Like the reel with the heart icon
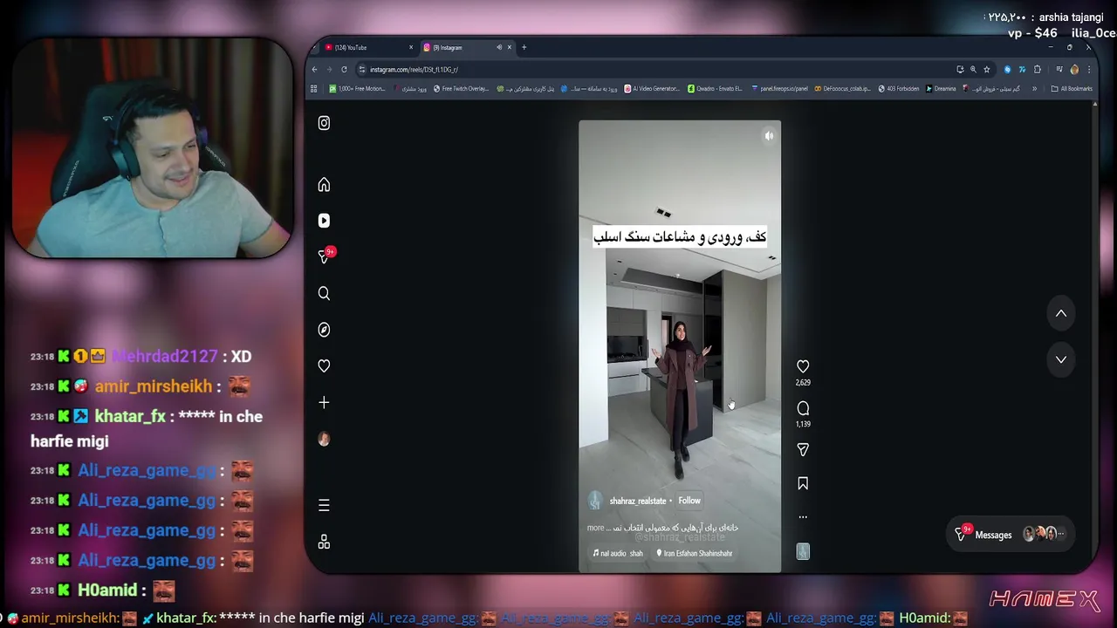The image size is (1117, 628). (x=803, y=366)
